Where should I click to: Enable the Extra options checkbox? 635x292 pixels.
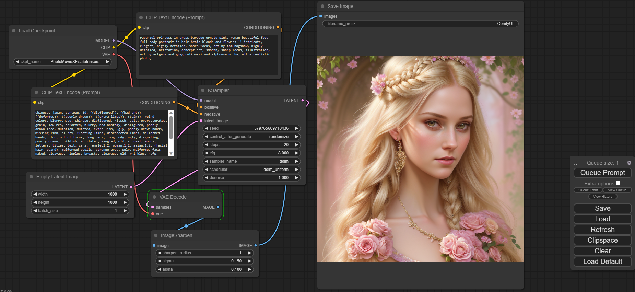point(618,183)
